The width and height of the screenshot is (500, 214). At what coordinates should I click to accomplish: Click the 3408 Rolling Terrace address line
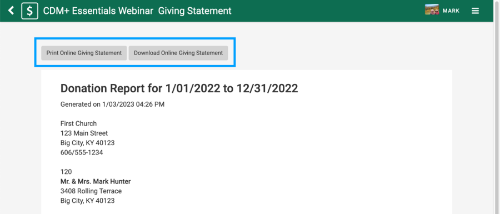click(91, 191)
